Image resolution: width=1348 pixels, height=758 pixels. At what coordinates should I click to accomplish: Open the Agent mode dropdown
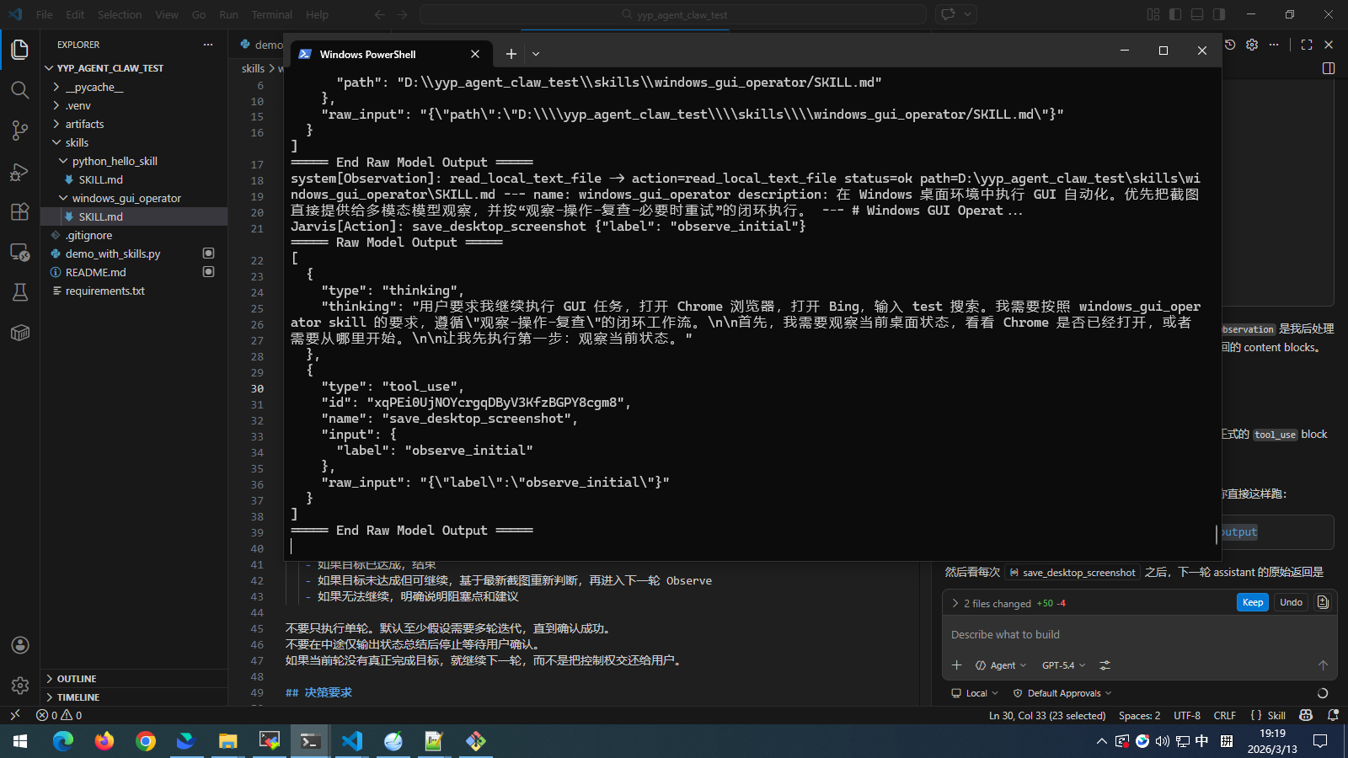[x=1001, y=665]
